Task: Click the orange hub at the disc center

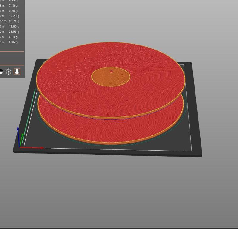Action: tap(112, 77)
